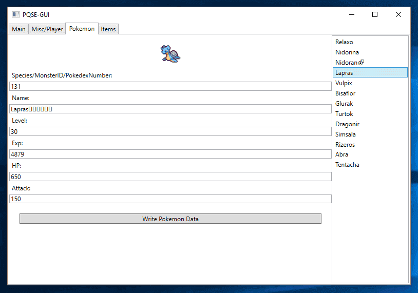Maximize the PQSE-GUI window
Viewport: 418px width, 293px height.
click(x=375, y=14)
